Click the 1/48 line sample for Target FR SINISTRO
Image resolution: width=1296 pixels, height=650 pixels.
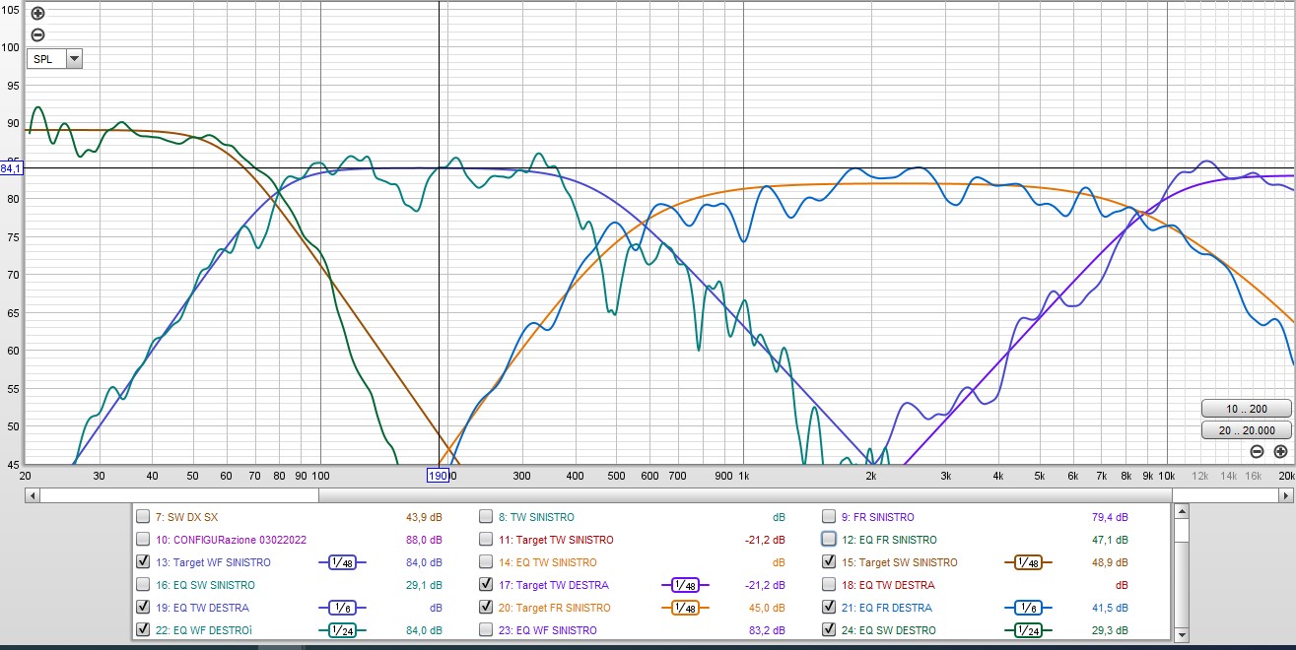click(x=685, y=608)
